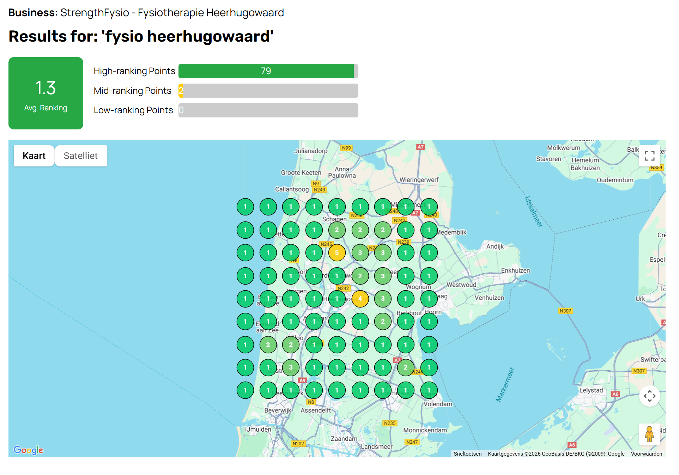Click the Lelystad label on map
Viewport: 679px width, 475px height.
(591, 390)
